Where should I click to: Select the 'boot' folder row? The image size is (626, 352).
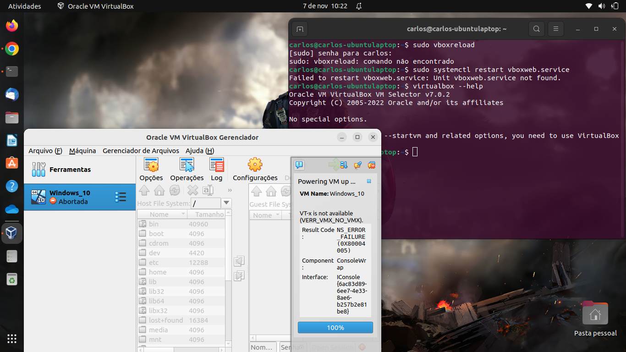[x=181, y=234]
